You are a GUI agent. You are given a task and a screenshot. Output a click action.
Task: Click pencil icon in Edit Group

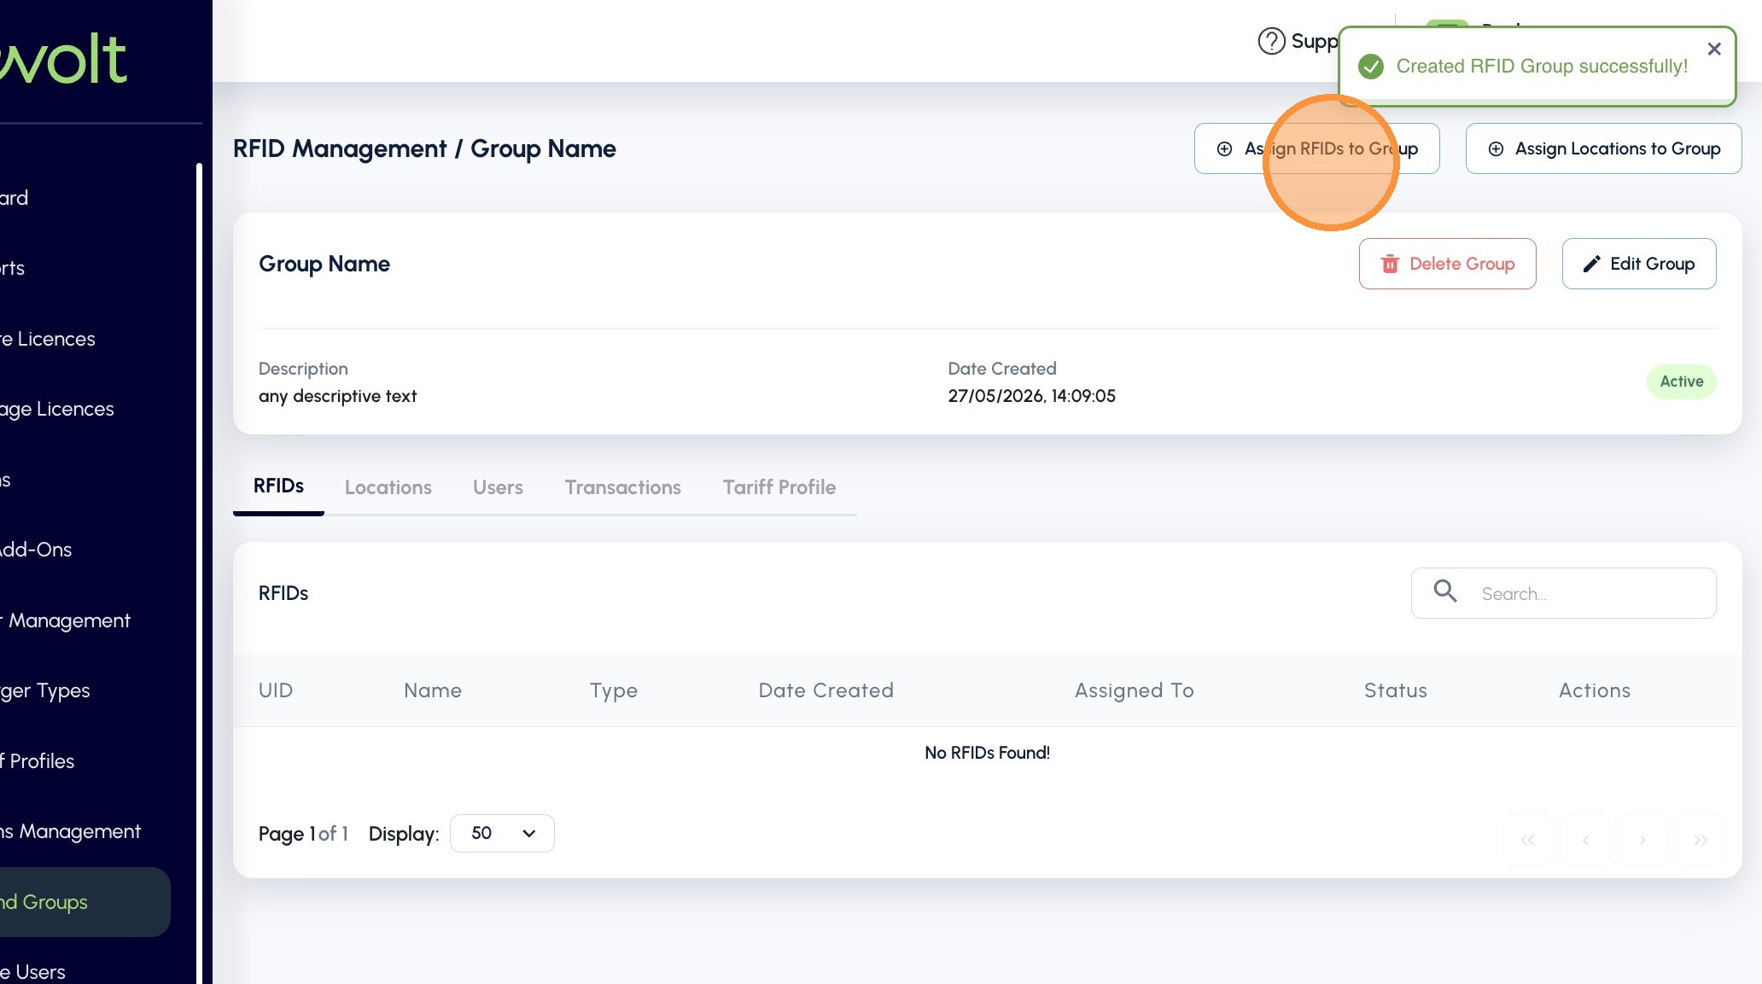coord(1591,264)
